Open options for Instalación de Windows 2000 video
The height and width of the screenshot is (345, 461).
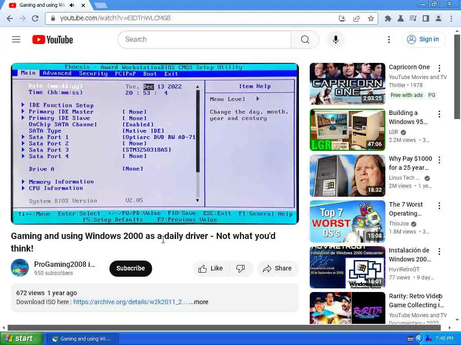[x=439, y=252]
